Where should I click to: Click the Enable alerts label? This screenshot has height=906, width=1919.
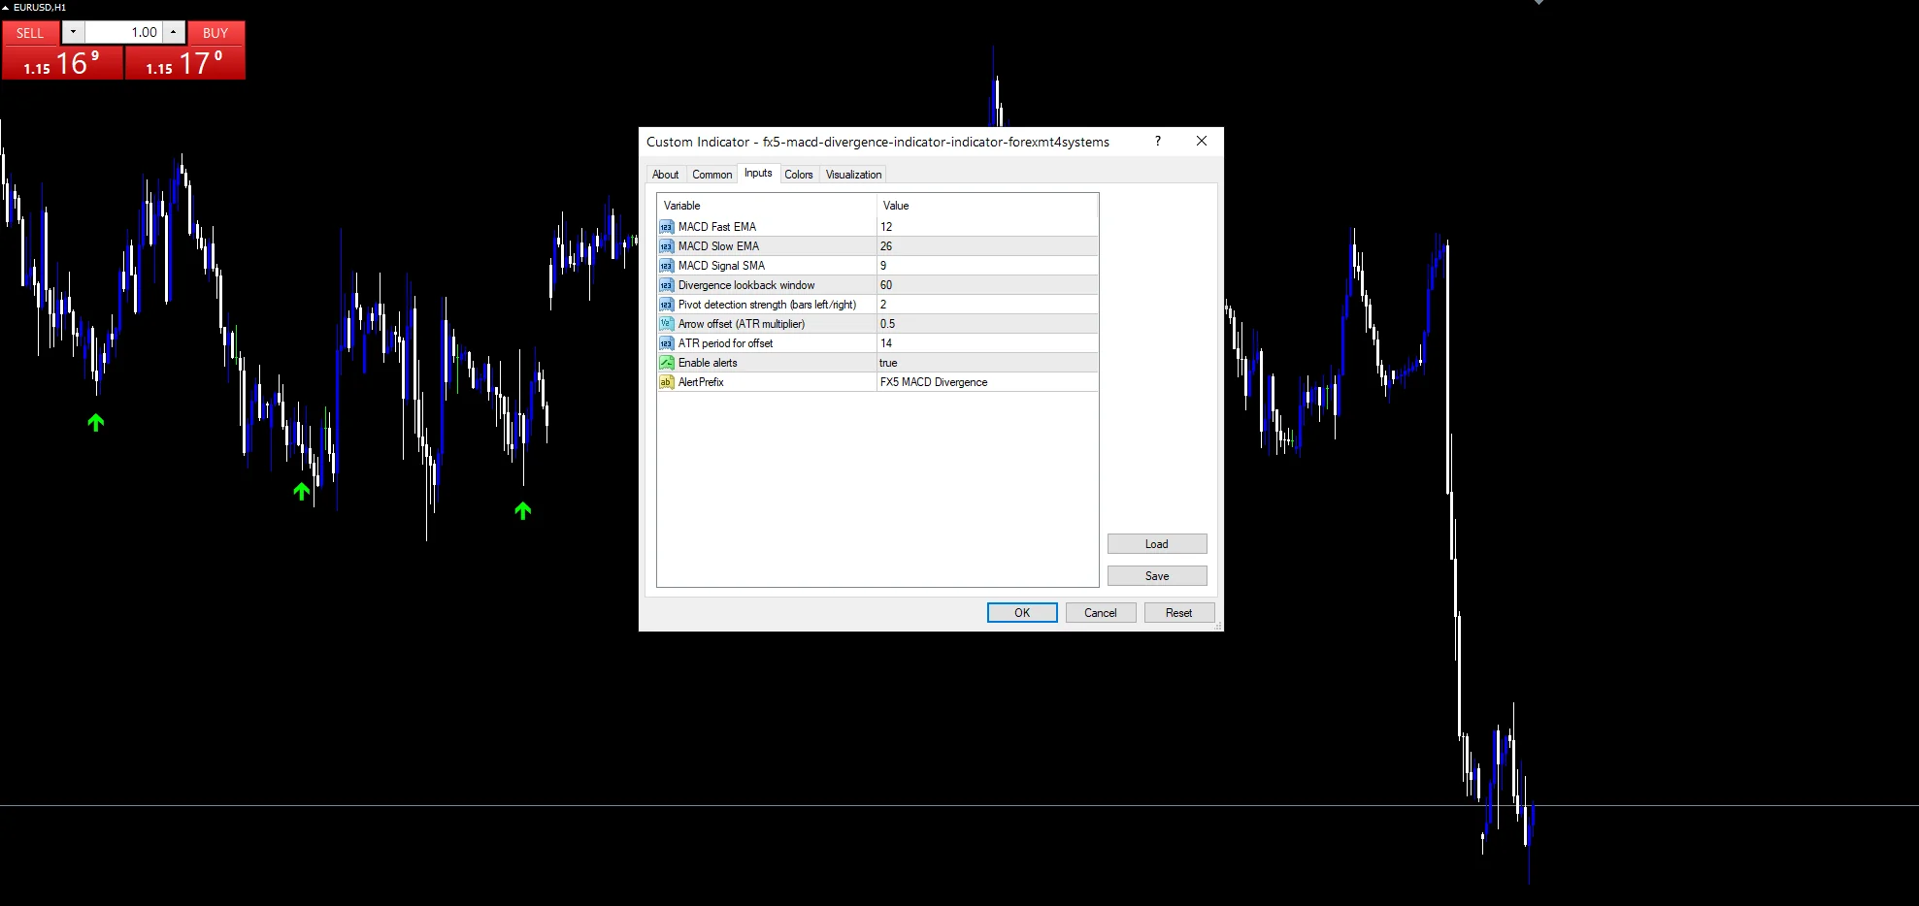708,363
